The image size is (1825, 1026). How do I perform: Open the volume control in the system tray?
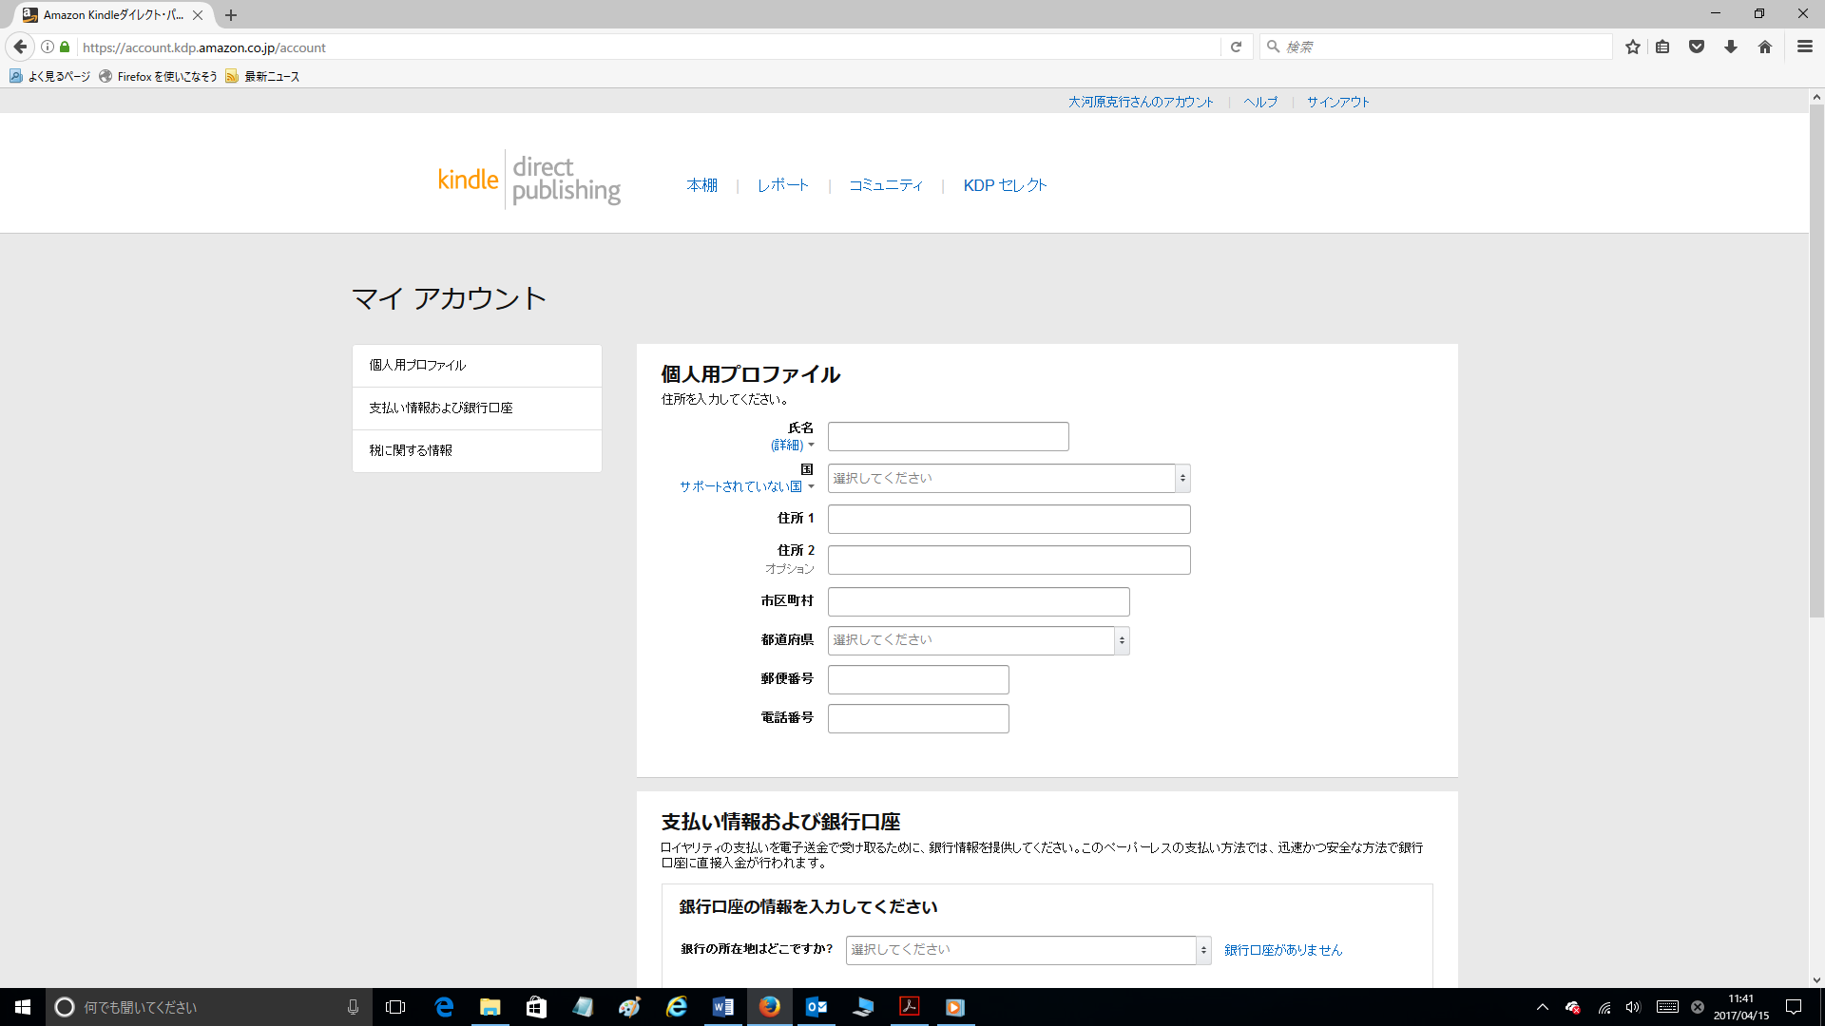[1634, 1007]
